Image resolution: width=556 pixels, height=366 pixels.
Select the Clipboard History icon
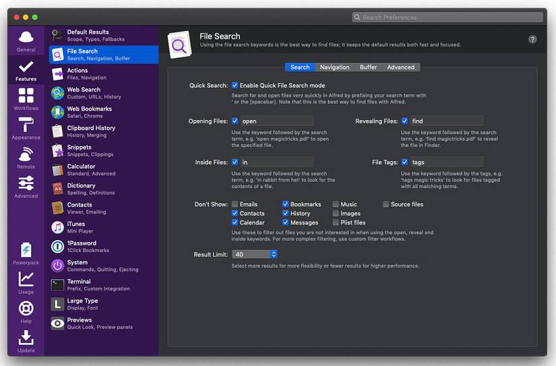(x=57, y=131)
